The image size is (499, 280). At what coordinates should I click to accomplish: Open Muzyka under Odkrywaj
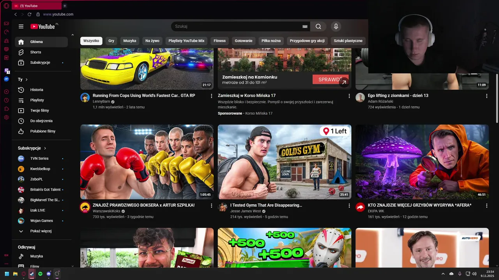coord(41,256)
